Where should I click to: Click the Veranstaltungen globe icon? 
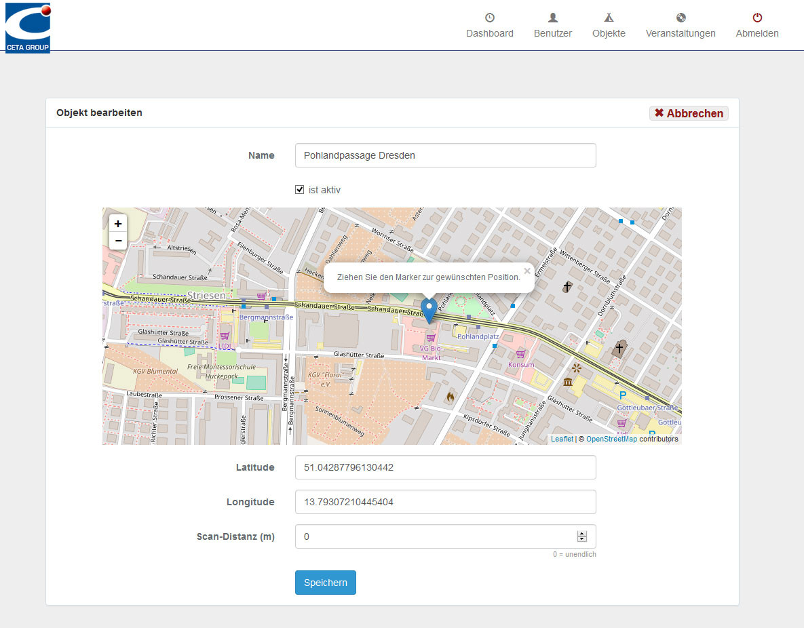click(681, 18)
